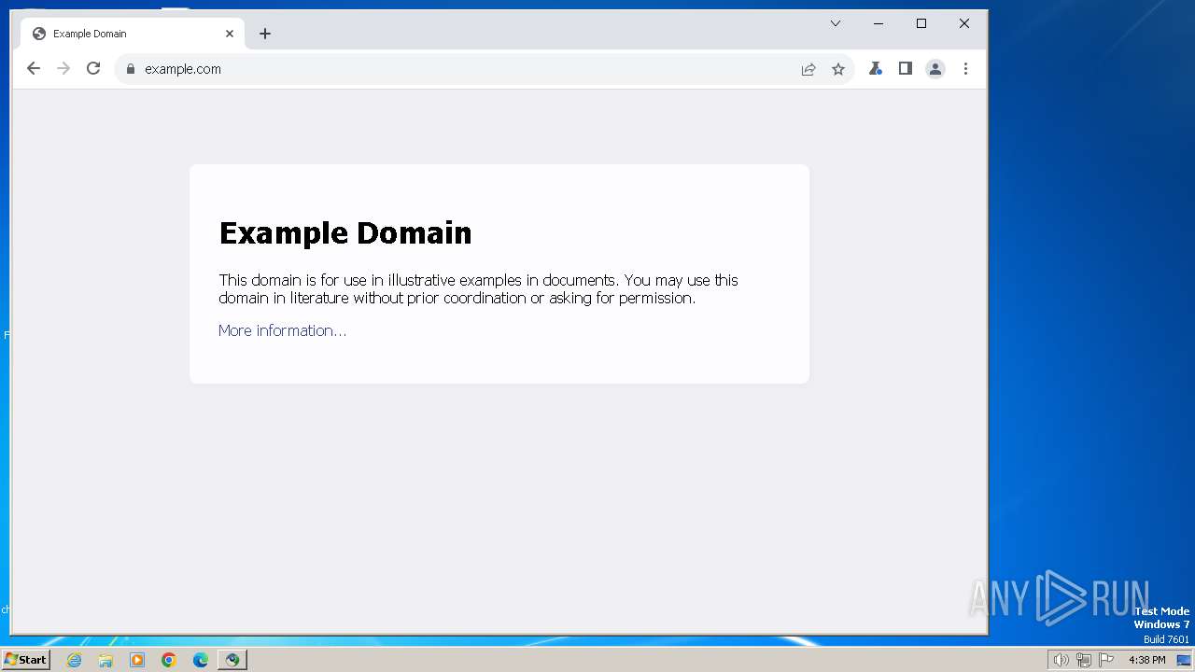1195x672 pixels.
Task: Minimize the Chrome window
Action: point(879,23)
